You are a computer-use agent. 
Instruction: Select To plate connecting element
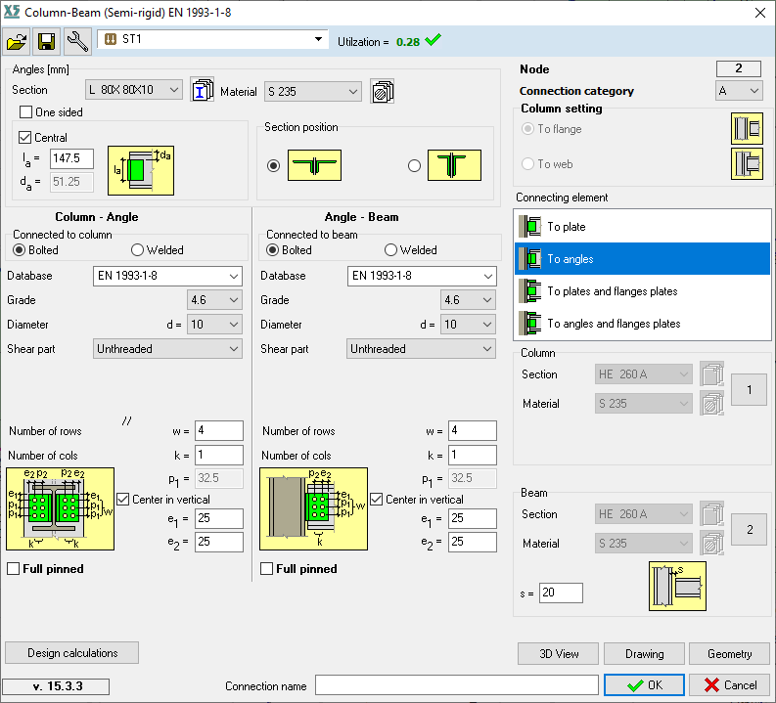tap(642, 227)
